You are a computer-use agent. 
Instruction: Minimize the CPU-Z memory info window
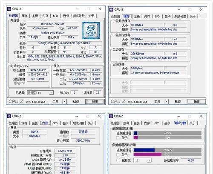tap(77, 117)
